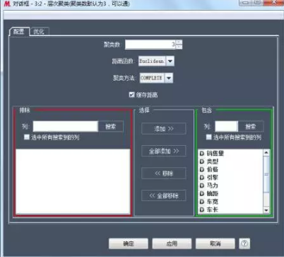Decrease cluster count with down stepper arrow
This screenshot has width=284, height=257.
point(179,47)
